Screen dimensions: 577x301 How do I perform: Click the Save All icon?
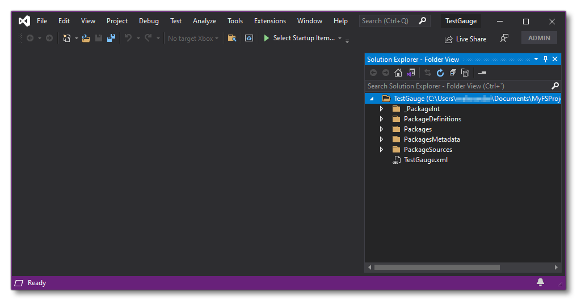tap(111, 38)
